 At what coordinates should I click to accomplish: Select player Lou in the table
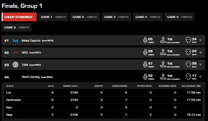8,93
